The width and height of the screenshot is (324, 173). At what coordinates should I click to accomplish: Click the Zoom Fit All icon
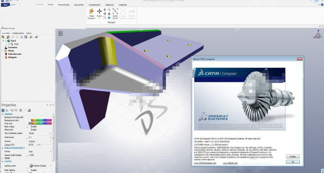click(115, 11)
